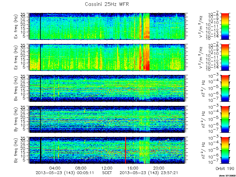
Task: Select the 'Ez freq (Hz)' axis label
Action: (x=16, y=57)
